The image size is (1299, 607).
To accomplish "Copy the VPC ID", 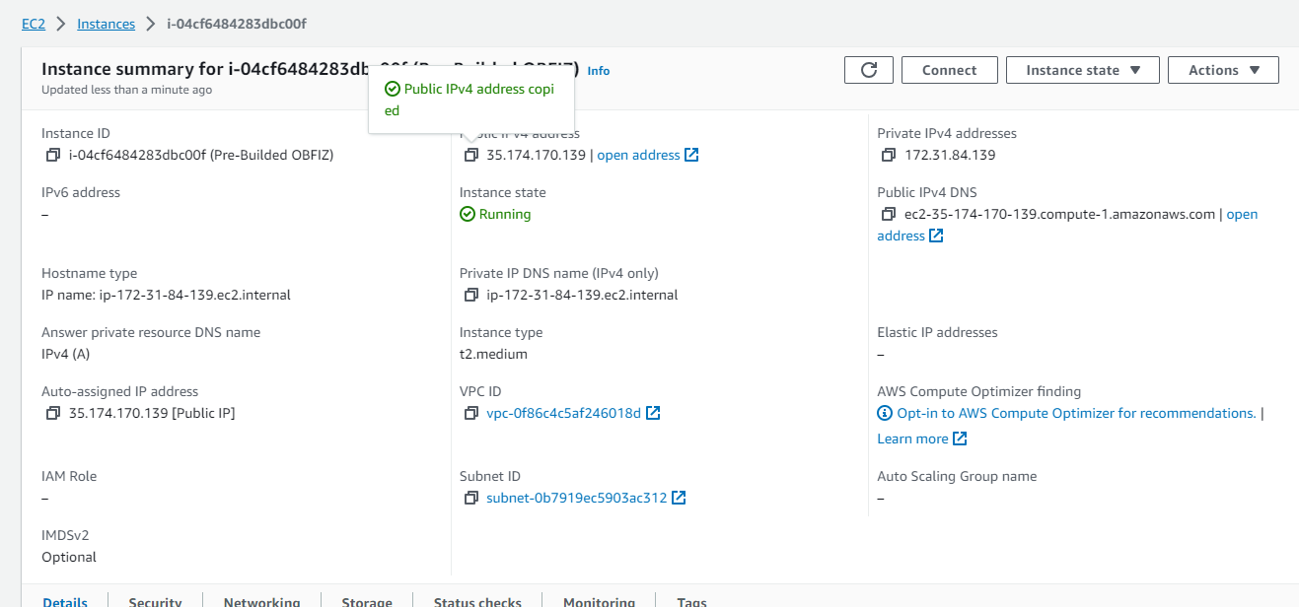I will [471, 413].
